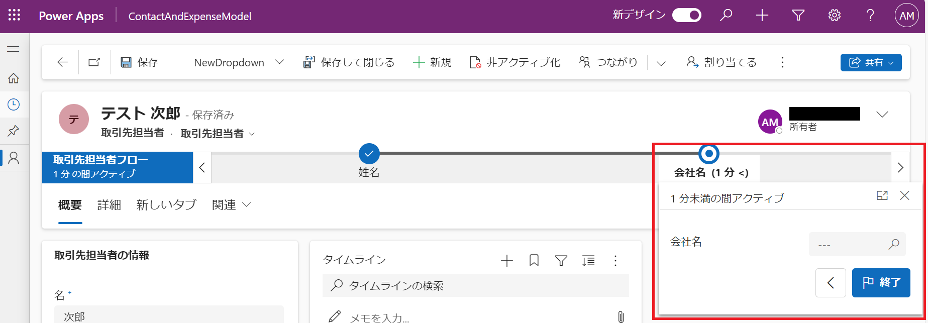Open the Pinned items pin icon

[14, 131]
